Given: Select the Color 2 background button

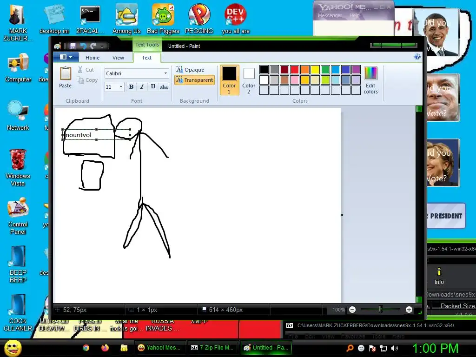Looking at the screenshot, I should click(x=249, y=80).
